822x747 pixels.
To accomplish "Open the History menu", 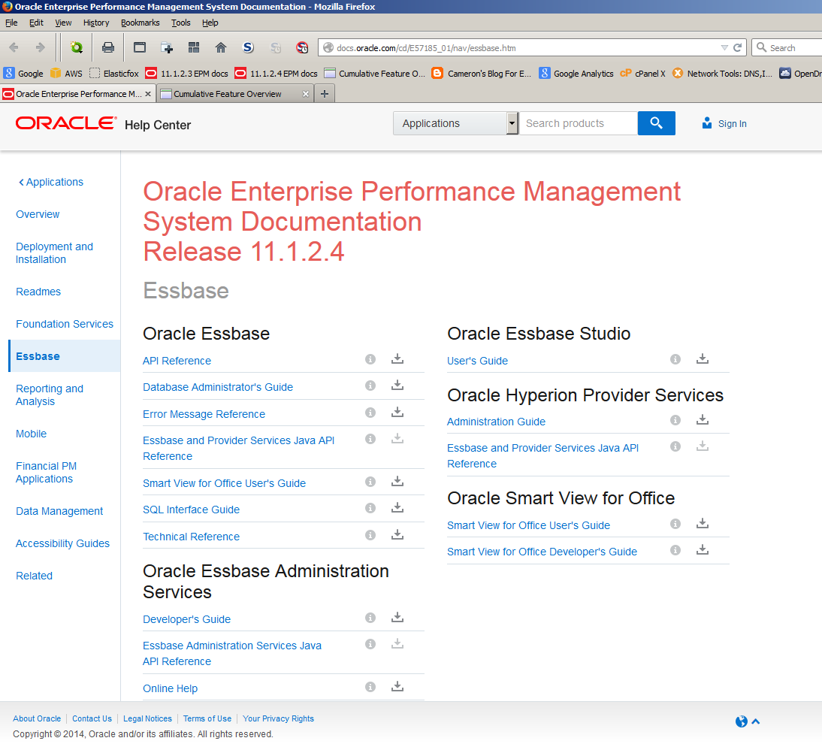I will coord(96,23).
